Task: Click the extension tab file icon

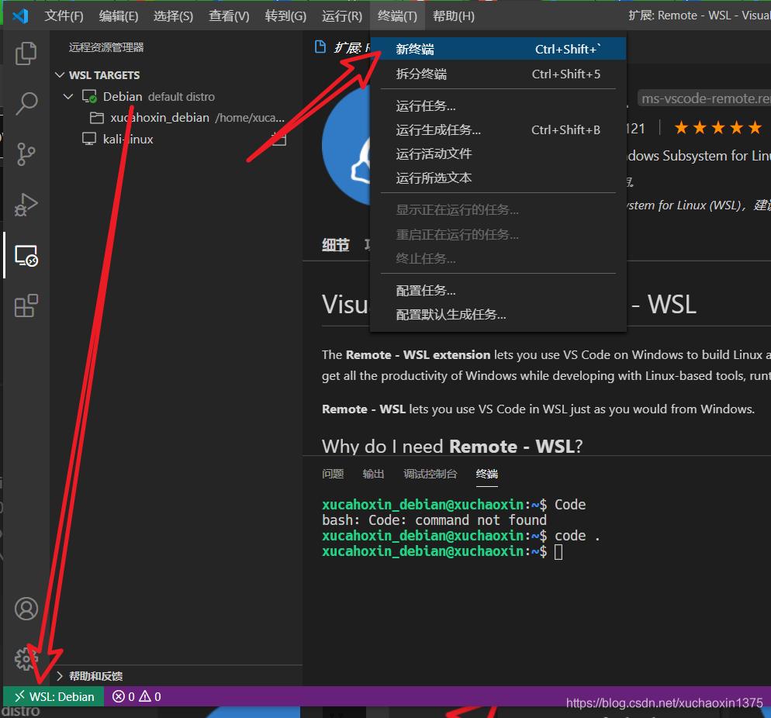Action: point(320,47)
